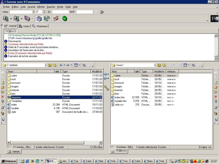Click the site-to-site transfer icon with the red flag
Image resolution: width=219 pixels, height=164 pixels.
click(x=27, y=19)
